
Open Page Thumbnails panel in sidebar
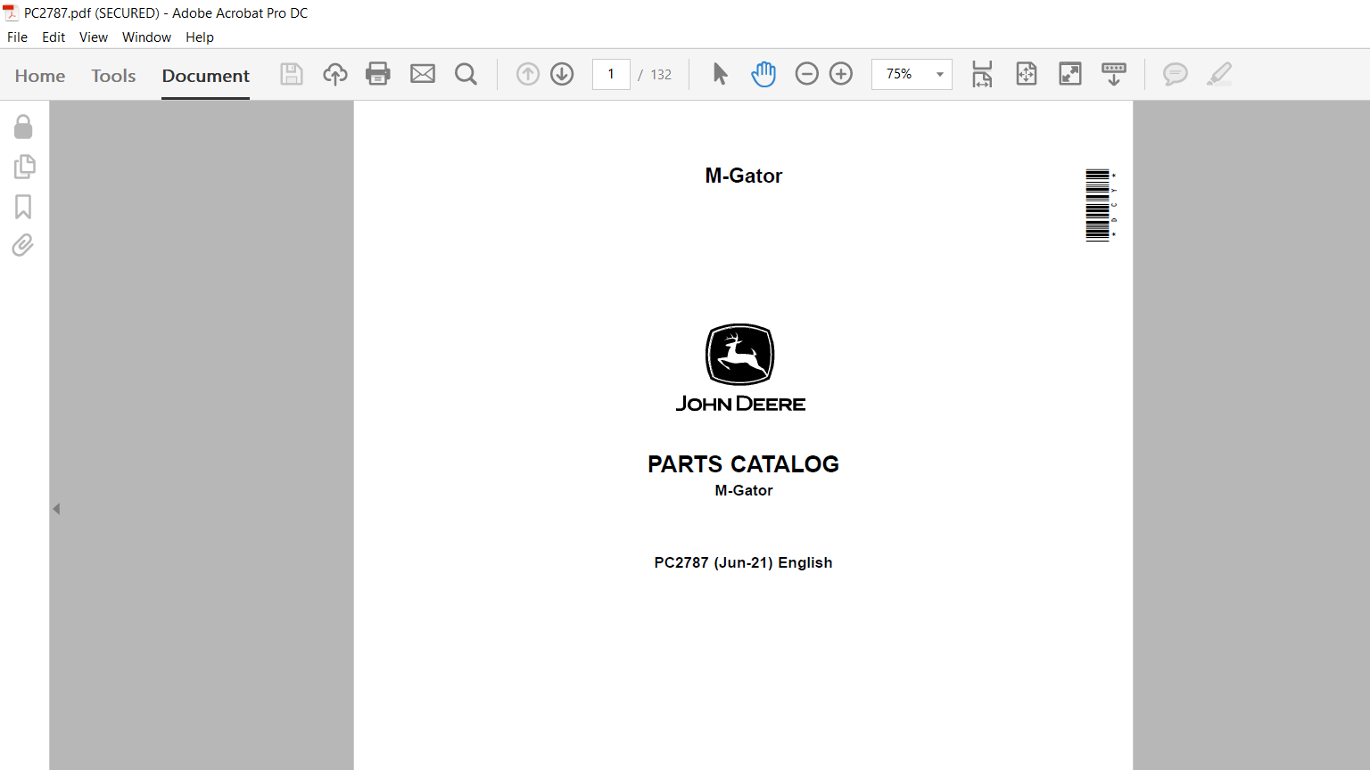[24, 167]
